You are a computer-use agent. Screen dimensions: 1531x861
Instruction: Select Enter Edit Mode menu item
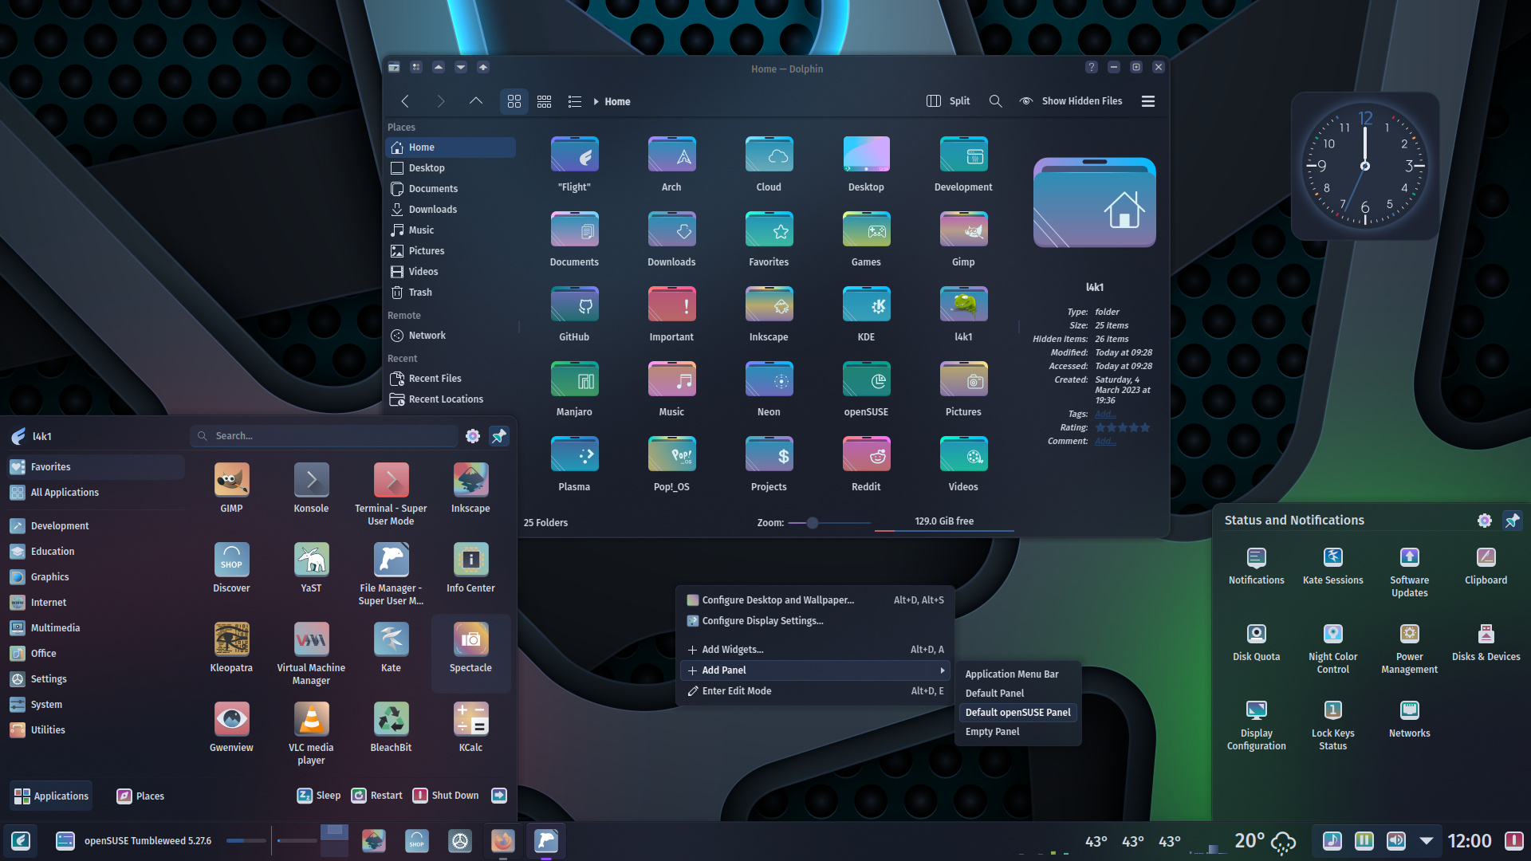coord(815,691)
